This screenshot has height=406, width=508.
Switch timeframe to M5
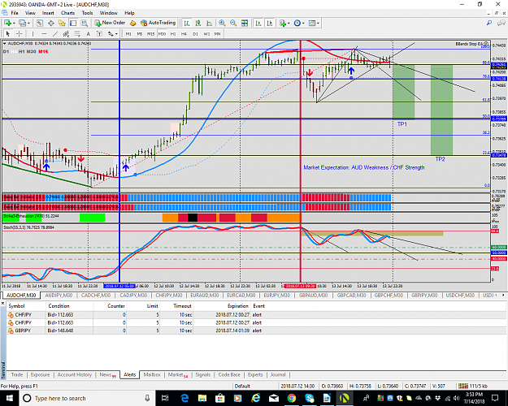140,33
